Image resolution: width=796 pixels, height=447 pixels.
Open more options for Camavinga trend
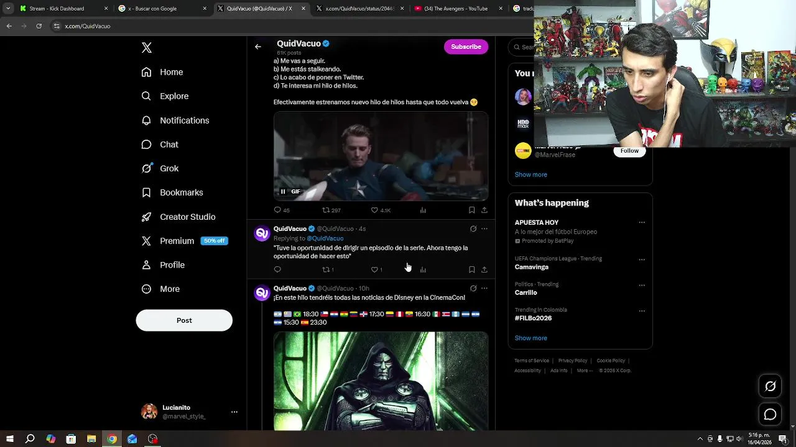[642, 260]
